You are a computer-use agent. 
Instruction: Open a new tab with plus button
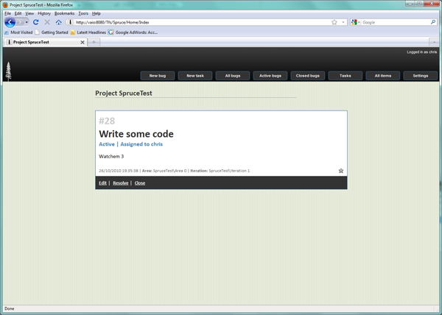pos(94,42)
